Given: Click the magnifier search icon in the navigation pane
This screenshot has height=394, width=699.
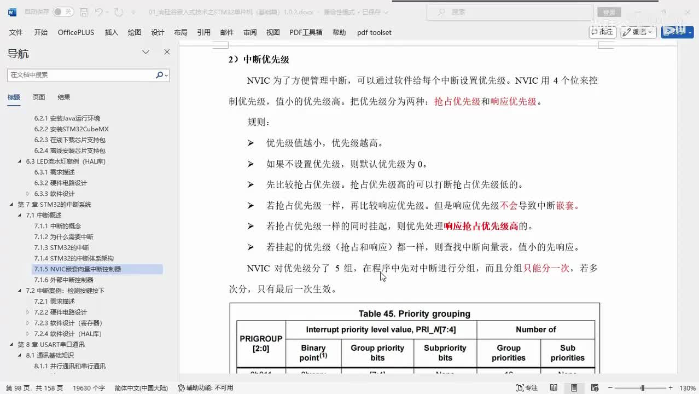Looking at the screenshot, I should click(x=160, y=74).
